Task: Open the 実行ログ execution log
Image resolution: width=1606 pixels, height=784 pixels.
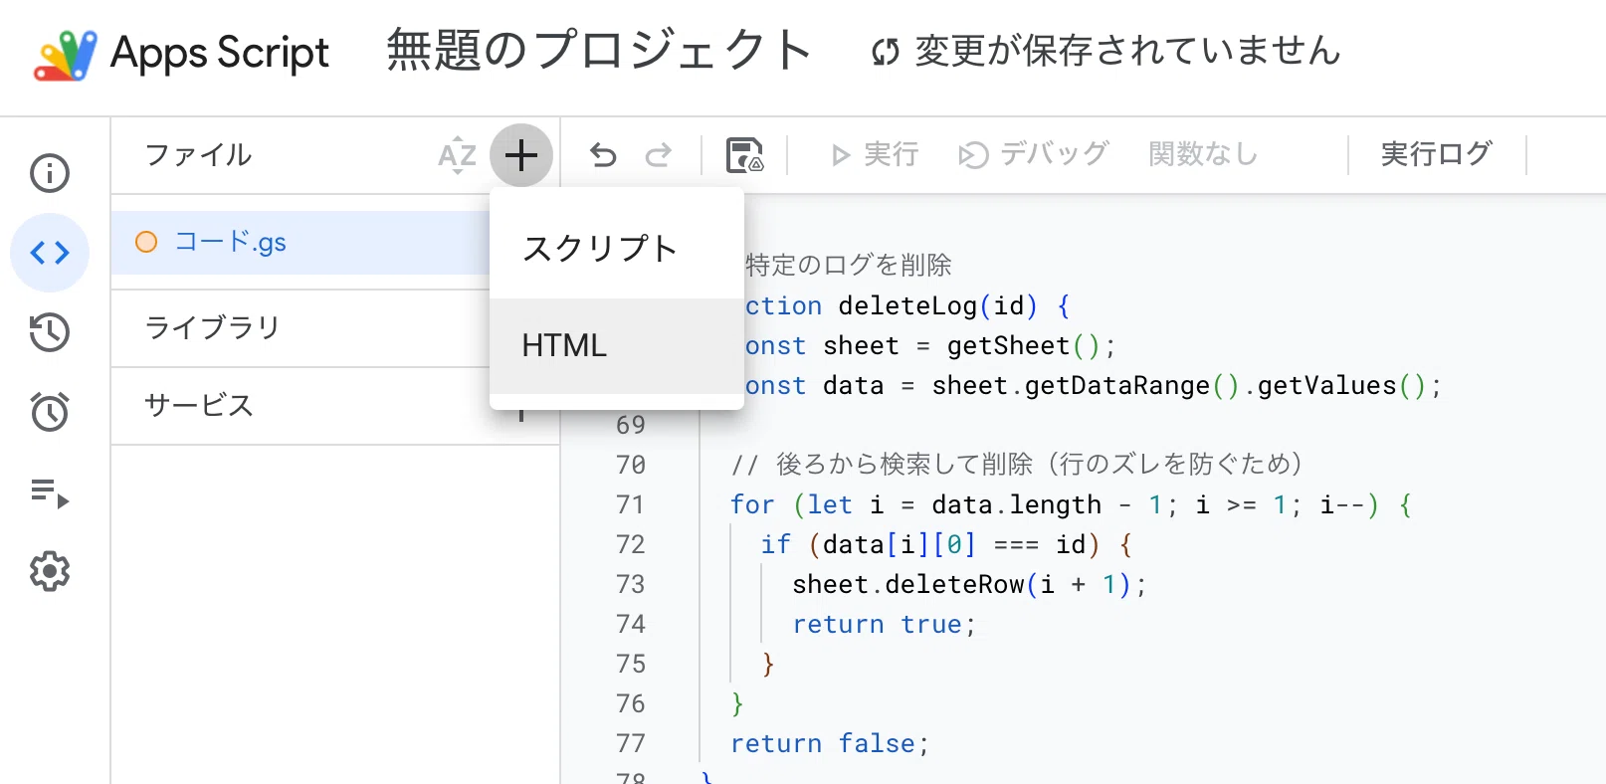Action: point(1437,155)
